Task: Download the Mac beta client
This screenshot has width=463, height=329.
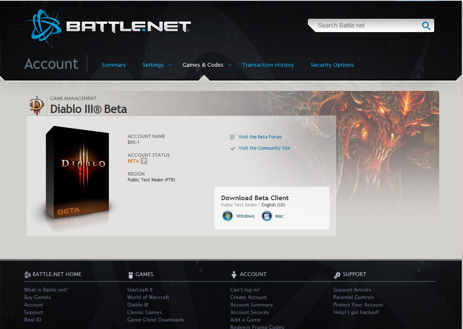Action: [279, 216]
